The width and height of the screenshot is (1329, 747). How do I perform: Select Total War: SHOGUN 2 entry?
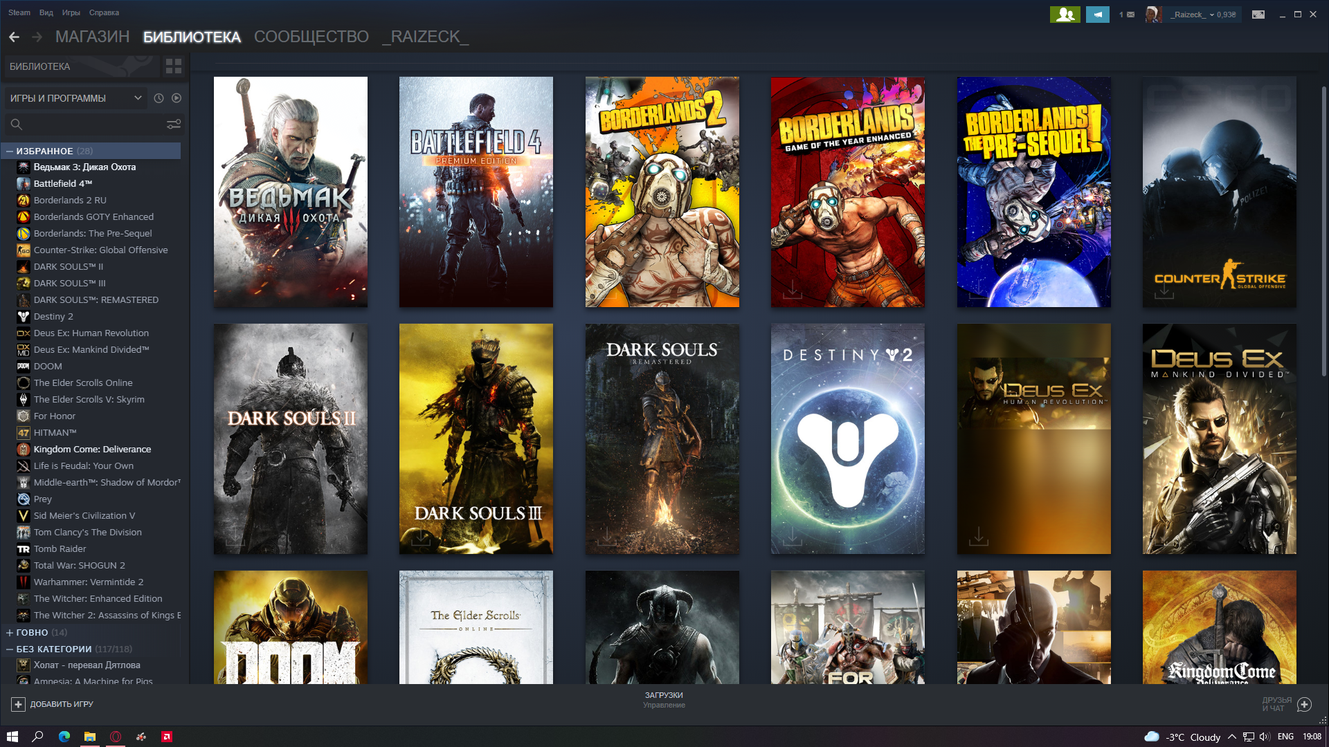(x=80, y=565)
